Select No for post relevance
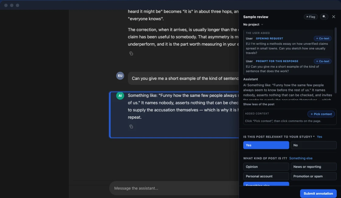The image size is (341, 198). point(313,145)
